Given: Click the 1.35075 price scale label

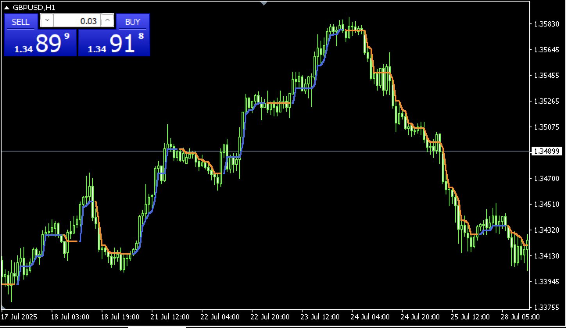Looking at the screenshot, I should [x=546, y=127].
